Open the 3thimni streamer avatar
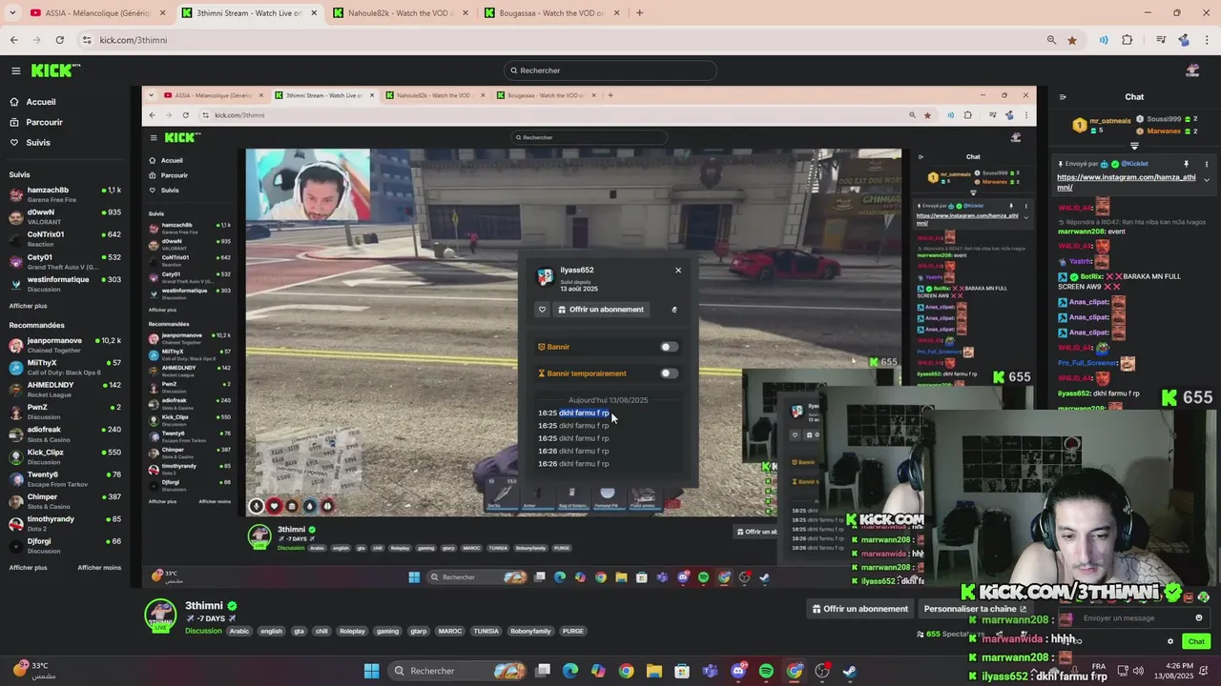This screenshot has height=686, width=1221. click(160, 615)
